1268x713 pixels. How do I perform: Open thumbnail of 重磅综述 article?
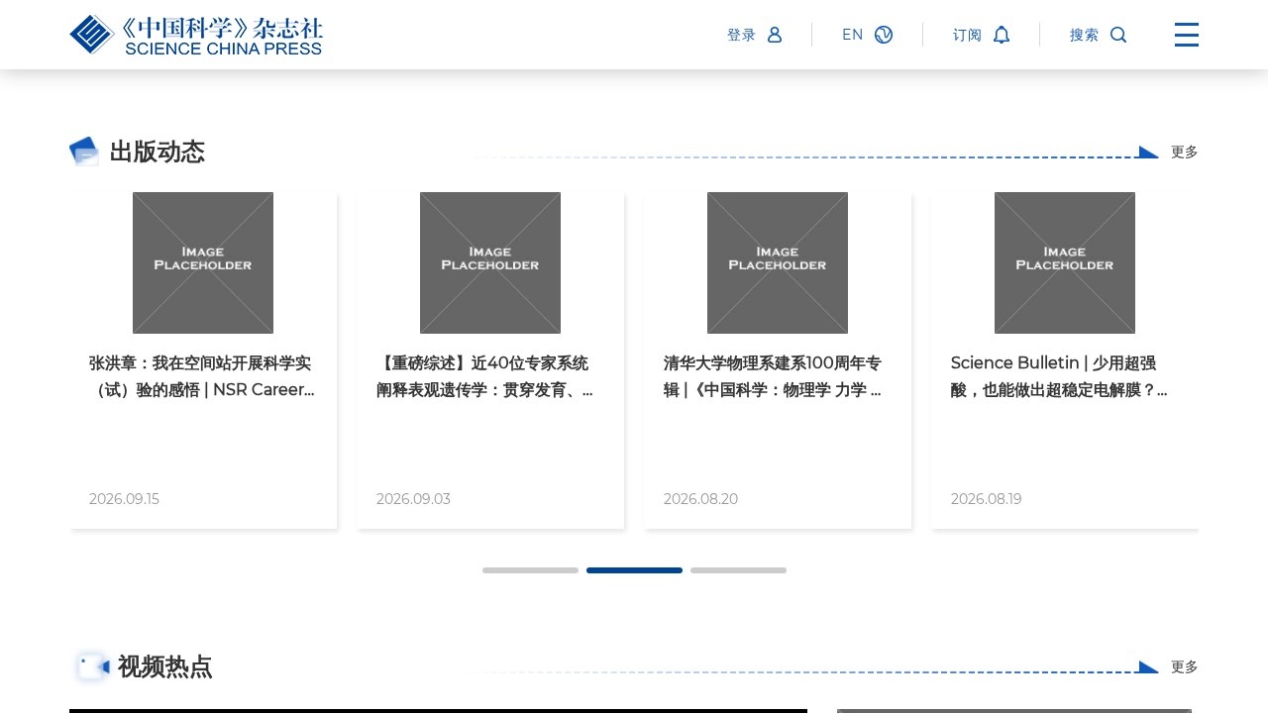pos(490,262)
